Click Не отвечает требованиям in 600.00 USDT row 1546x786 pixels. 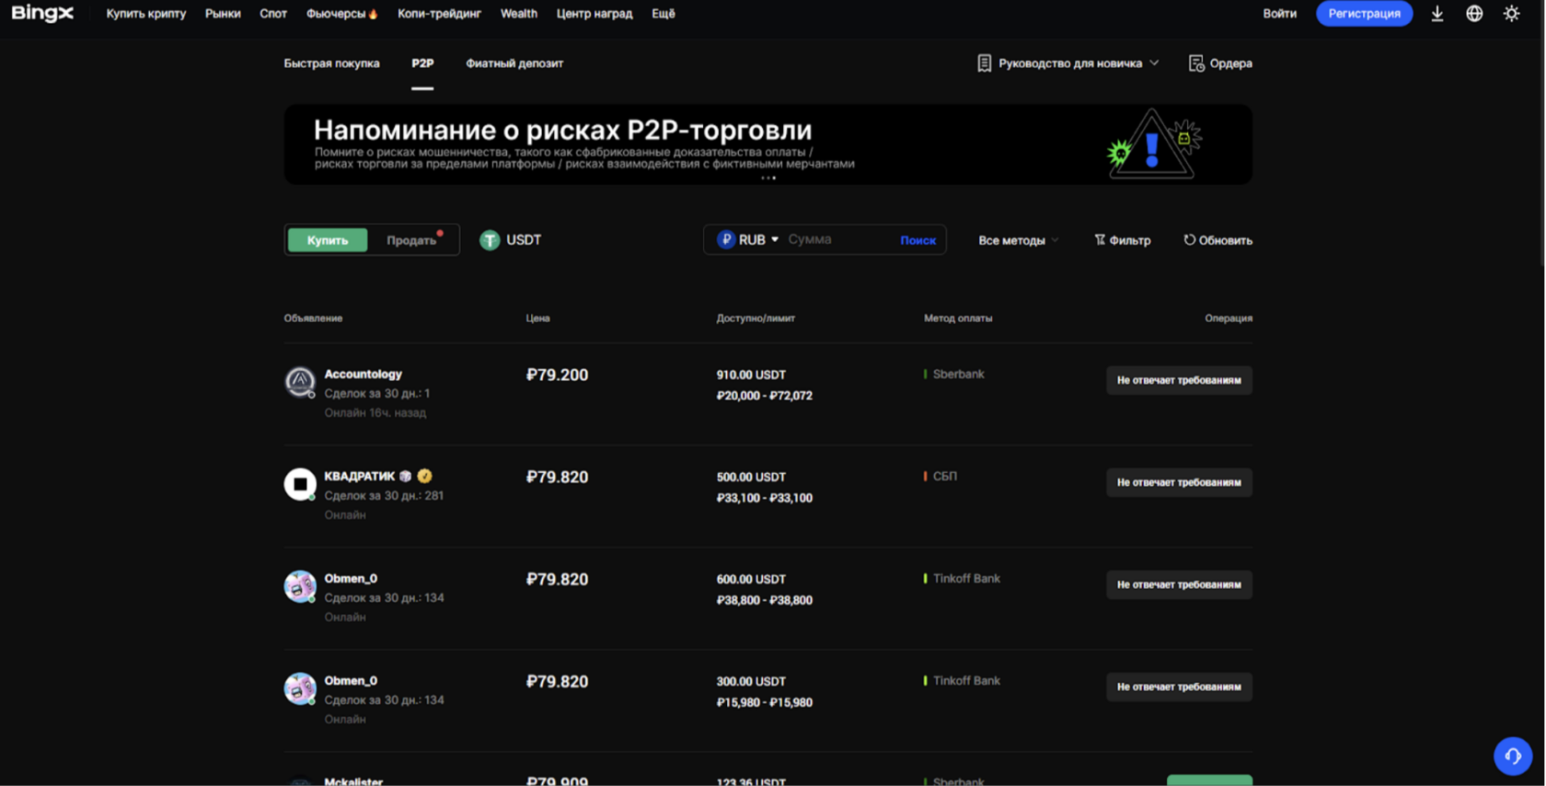(1179, 584)
